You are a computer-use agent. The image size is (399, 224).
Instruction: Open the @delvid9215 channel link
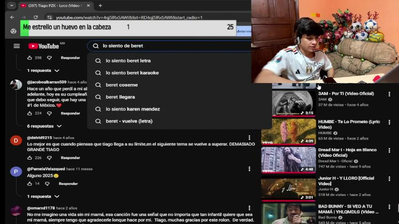point(39,138)
